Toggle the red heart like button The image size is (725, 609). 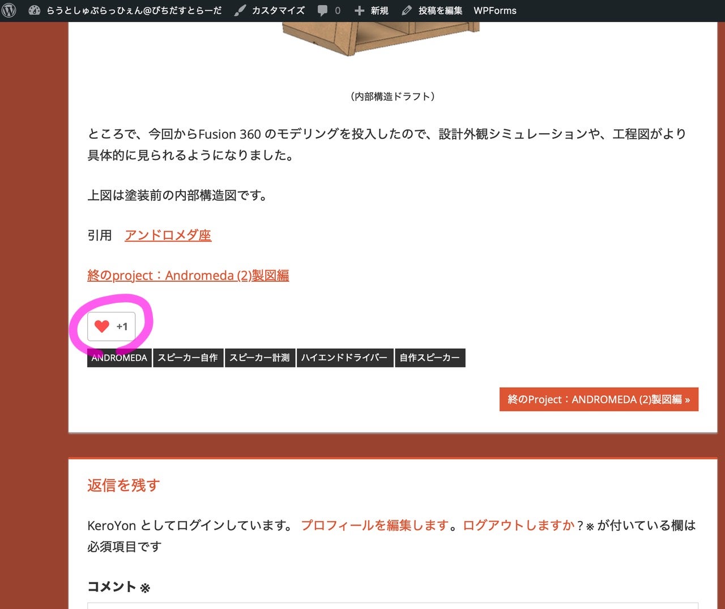[x=102, y=326]
